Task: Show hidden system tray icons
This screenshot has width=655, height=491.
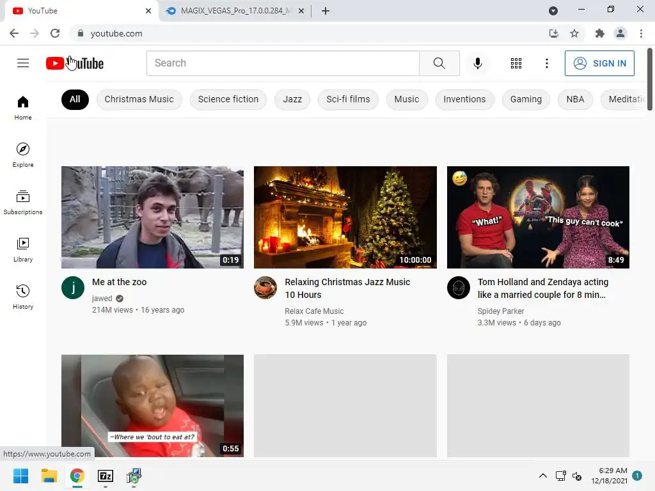Action: (x=542, y=476)
